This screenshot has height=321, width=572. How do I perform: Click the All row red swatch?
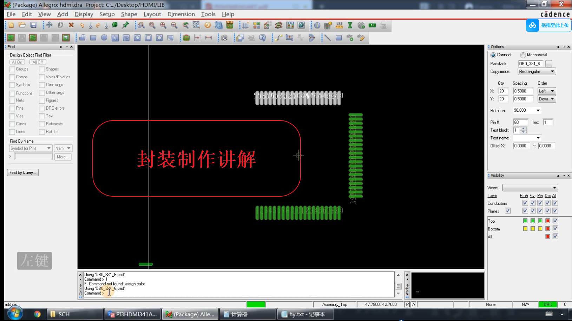tap(547, 236)
